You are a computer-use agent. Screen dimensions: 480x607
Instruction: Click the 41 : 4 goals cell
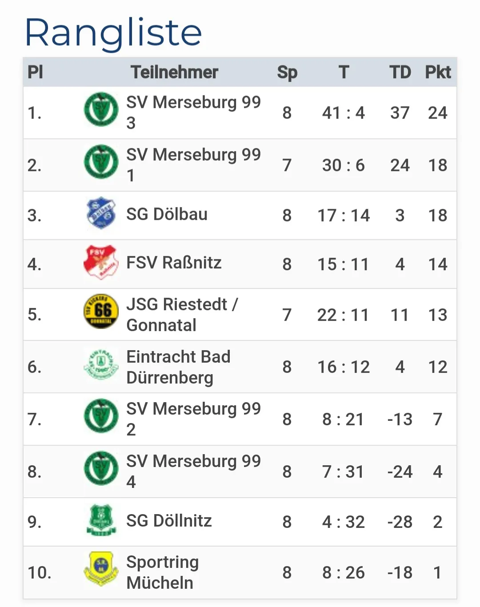(343, 113)
